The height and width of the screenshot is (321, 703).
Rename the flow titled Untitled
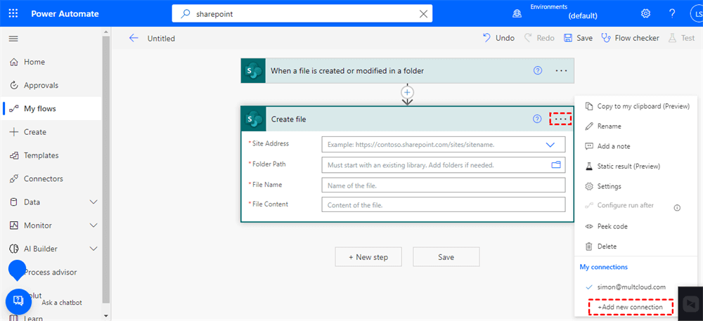click(x=161, y=39)
